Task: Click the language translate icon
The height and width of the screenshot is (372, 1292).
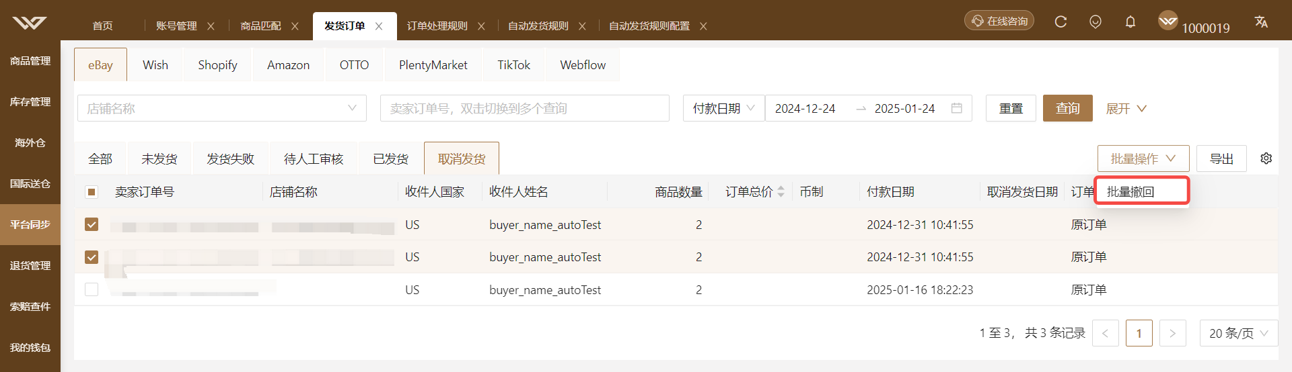Action: coord(1261,21)
